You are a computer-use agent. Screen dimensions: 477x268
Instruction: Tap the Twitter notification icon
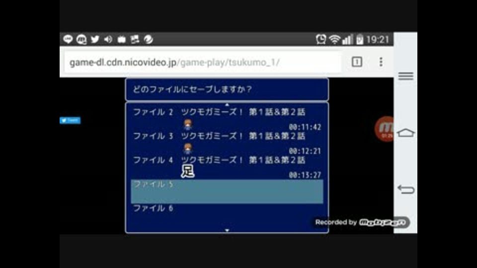[95, 39]
